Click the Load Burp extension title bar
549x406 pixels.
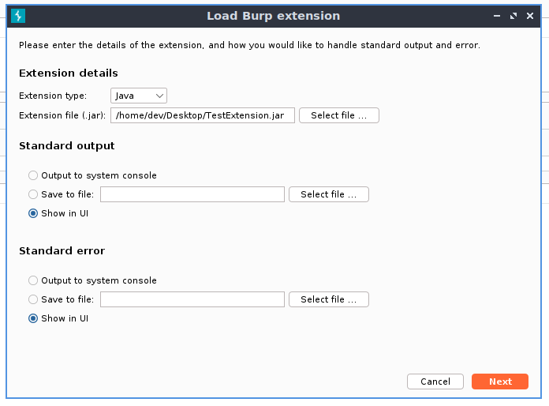pyautogui.click(x=273, y=16)
